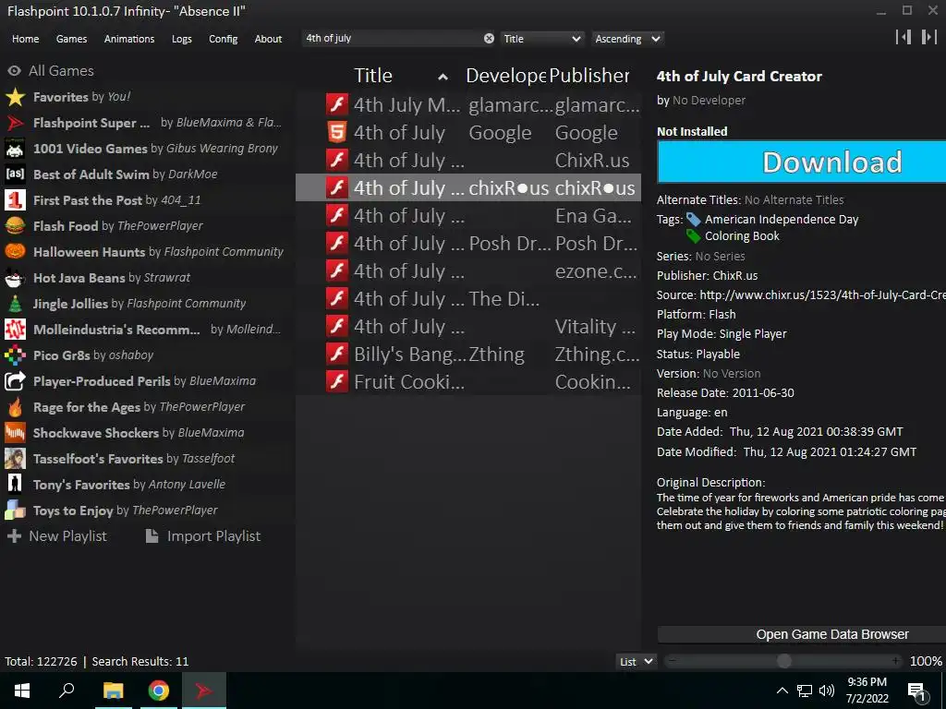Click Flash icon beside Fruit Cooki row
Image resolution: width=946 pixels, height=709 pixels.
click(336, 381)
